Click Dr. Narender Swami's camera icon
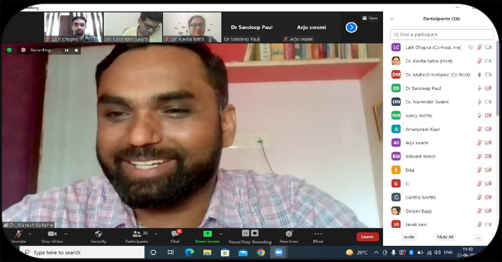Screen dimensions: 502x262 coord(488,102)
